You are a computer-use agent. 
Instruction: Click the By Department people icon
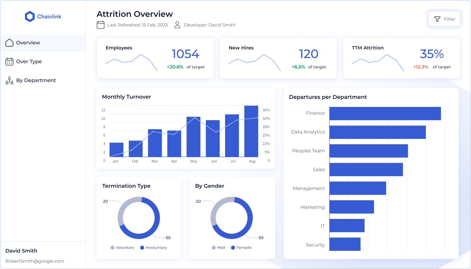click(x=9, y=80)
